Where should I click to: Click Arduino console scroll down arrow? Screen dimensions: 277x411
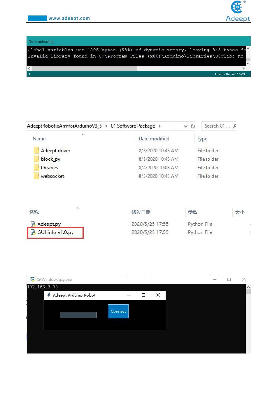248,63
